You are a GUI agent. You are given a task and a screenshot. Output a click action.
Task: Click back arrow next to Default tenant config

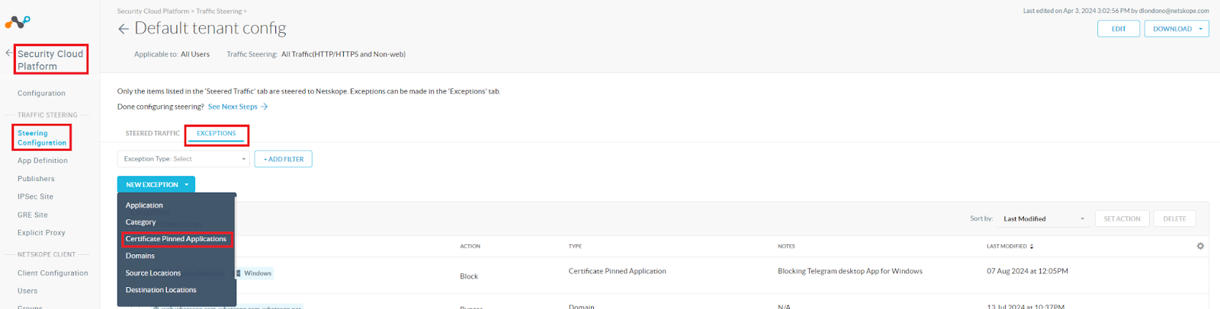click(124, 29)
